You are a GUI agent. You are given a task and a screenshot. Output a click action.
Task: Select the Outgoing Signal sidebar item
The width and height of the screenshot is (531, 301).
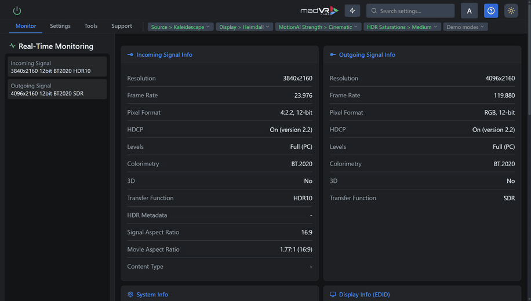(x=57, y=90)
